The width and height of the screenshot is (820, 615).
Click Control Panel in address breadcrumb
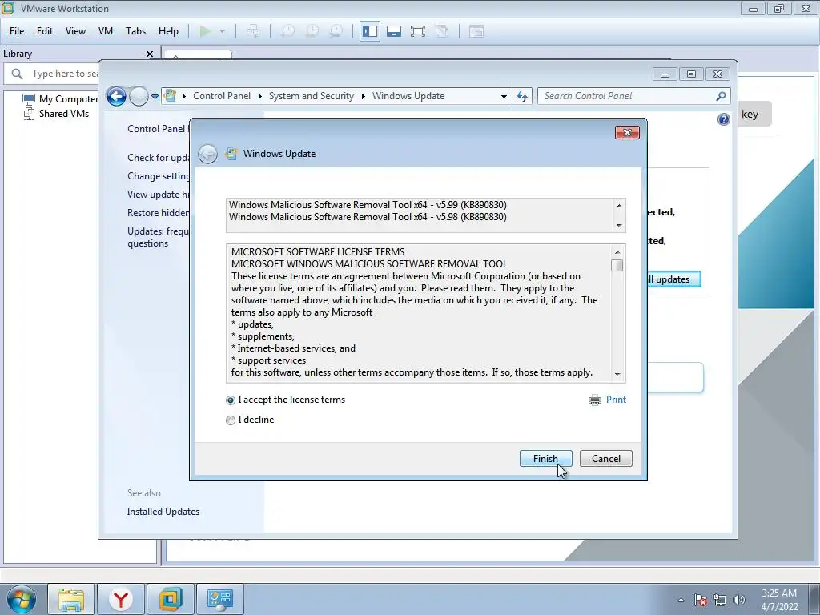[x=222, y=96]
